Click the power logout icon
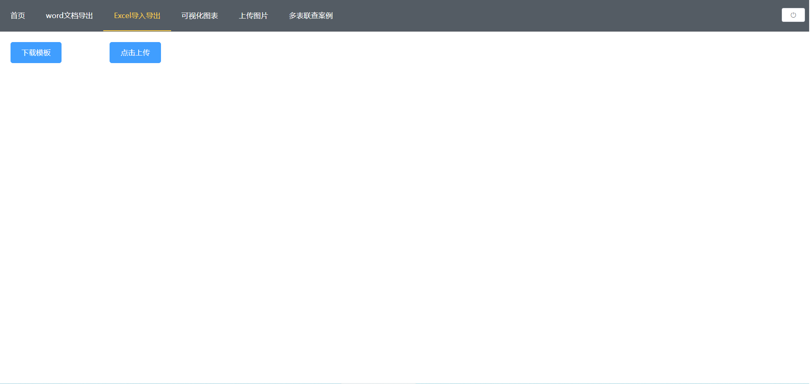810x384 pixels. [793, 15]
